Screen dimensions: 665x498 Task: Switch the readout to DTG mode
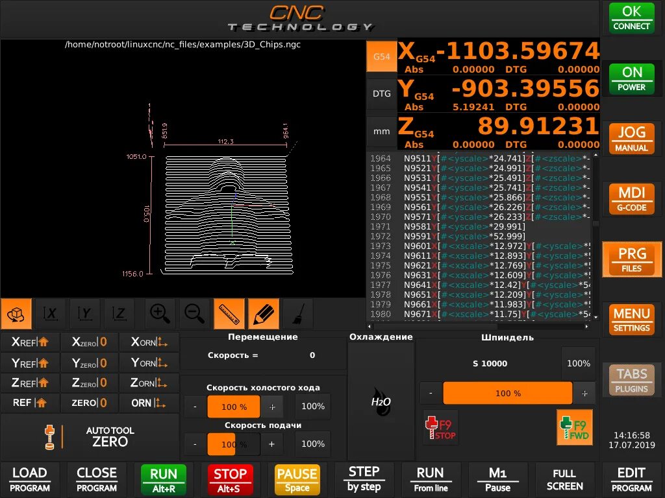click(x=381, y=93)
